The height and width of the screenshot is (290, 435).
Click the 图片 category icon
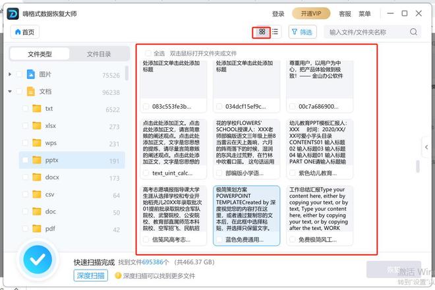30,74
